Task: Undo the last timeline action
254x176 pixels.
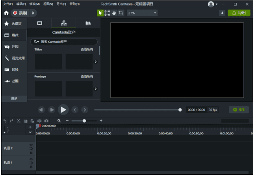Action: (5, 121)
